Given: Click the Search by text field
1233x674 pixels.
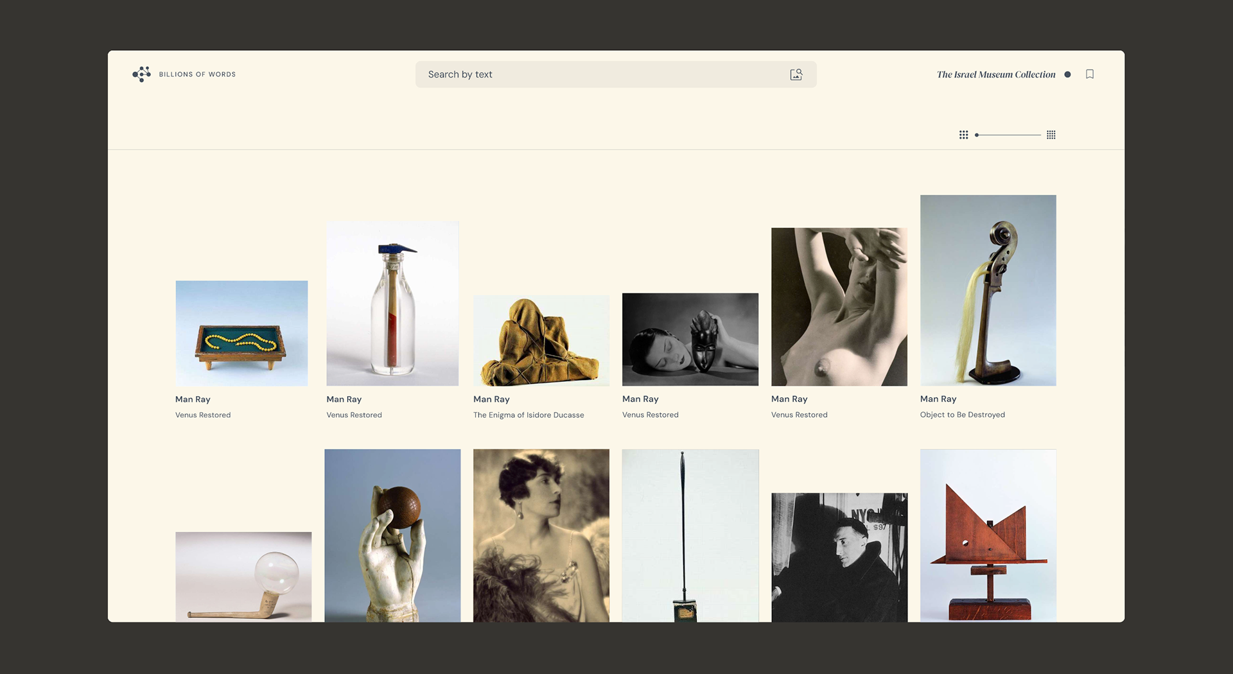Looking at the screenshot, I should point(616,74).
